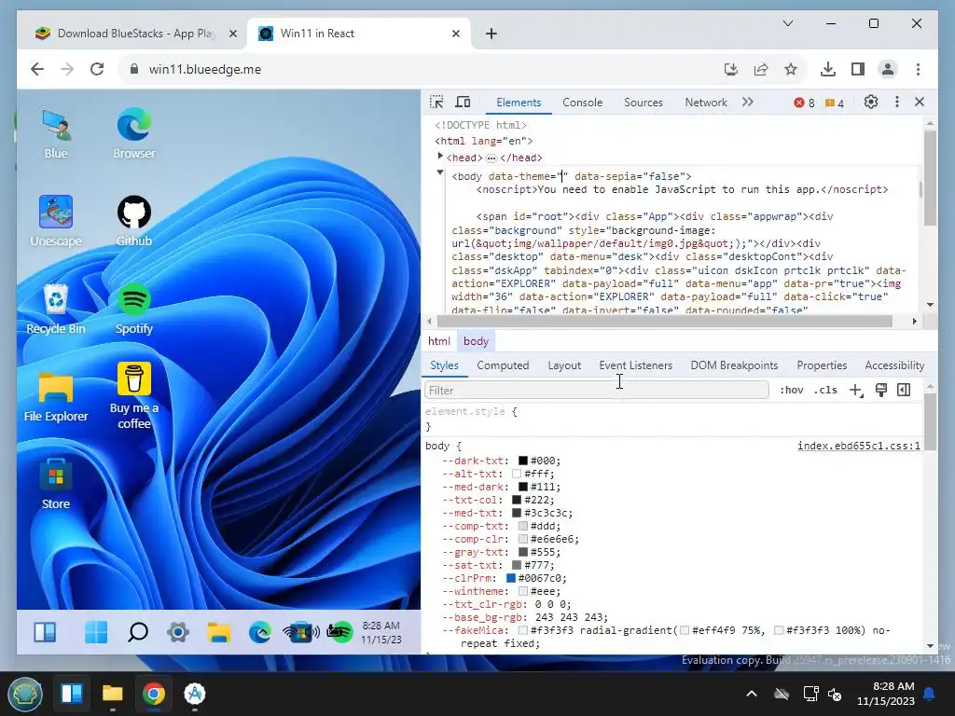
Task: Open DevTools customize three-dot menu
Action: [896, 103]
